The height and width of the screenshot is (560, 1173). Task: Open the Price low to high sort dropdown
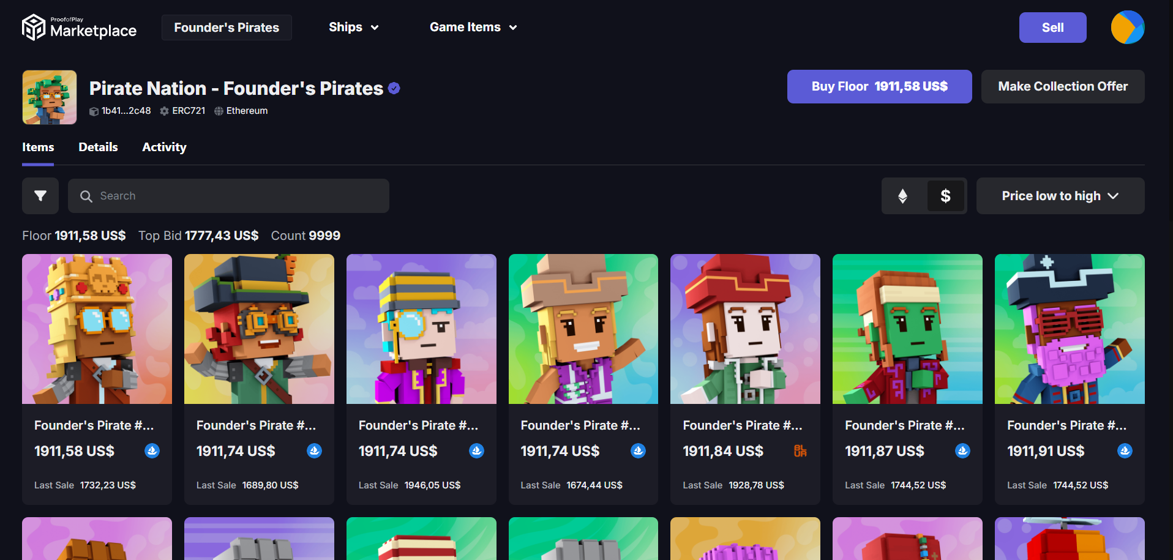(1060, 196)
